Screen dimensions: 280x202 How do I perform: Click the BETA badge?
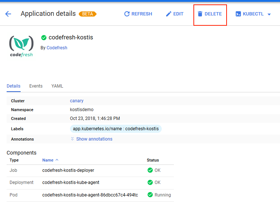pyautogui.click(x=88, y=14)
